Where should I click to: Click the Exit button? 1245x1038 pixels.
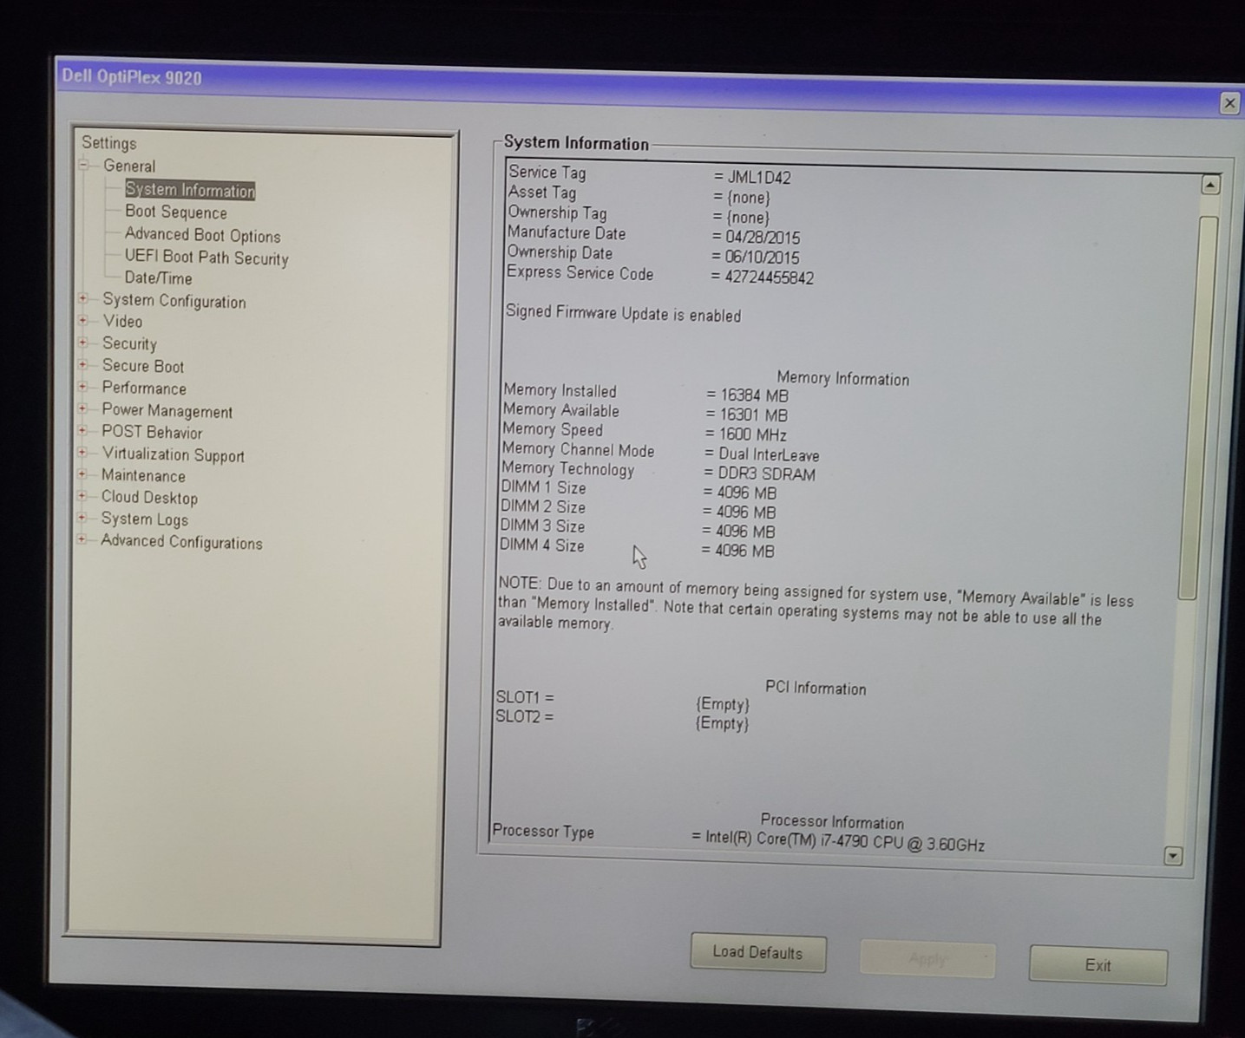tap(1098, 965)
